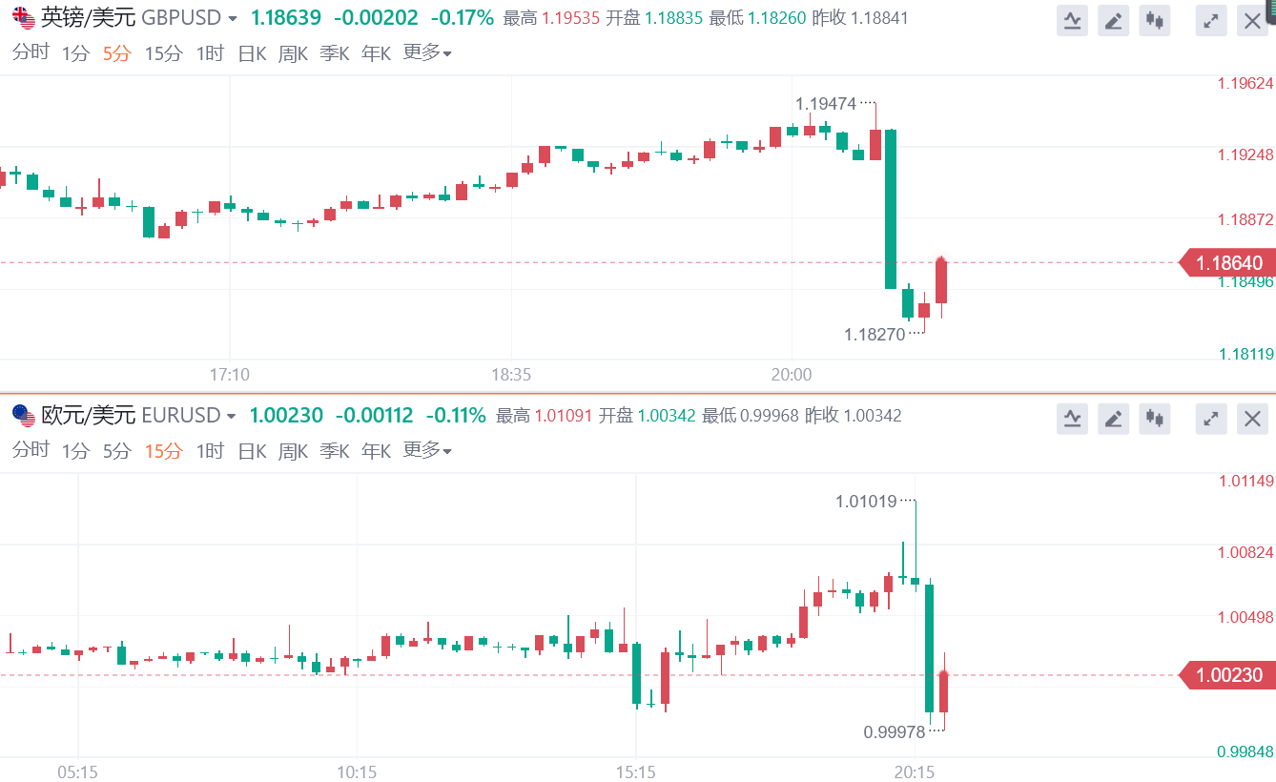The width and height of the screenshot is (1276, 782).
Task: Click the flag icon beside 英镑/美元
Action: [x=22, y=17]
